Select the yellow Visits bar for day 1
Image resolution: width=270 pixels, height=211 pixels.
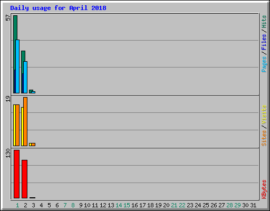pos(14,125)
